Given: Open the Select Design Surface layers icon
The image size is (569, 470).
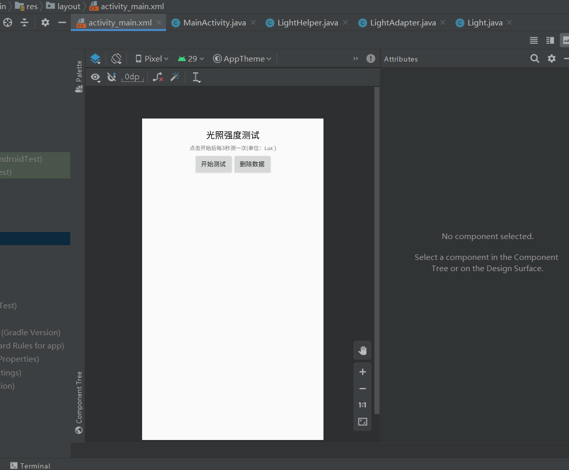Looking at the screenshot, I should click(x=95, y=58).
